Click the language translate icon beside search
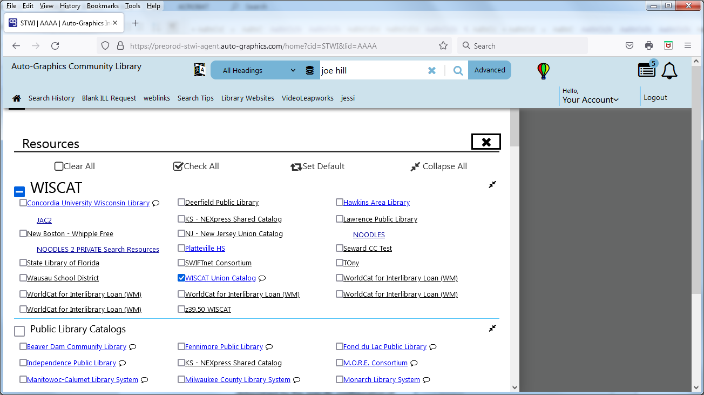The width and height of the screenshot is (704, 395). click(x=200, y=70)
